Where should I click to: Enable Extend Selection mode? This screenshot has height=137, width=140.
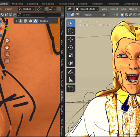click(73, 15)
